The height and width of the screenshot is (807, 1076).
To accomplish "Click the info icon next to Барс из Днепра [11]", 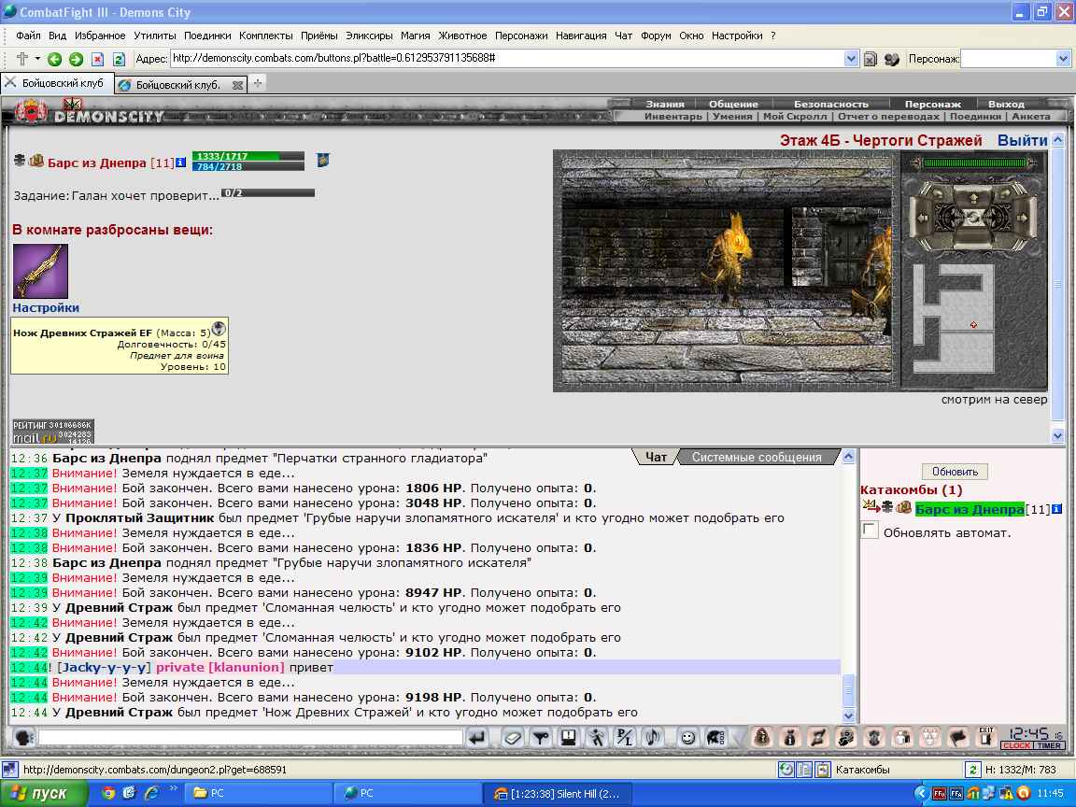I will (180, 163).
